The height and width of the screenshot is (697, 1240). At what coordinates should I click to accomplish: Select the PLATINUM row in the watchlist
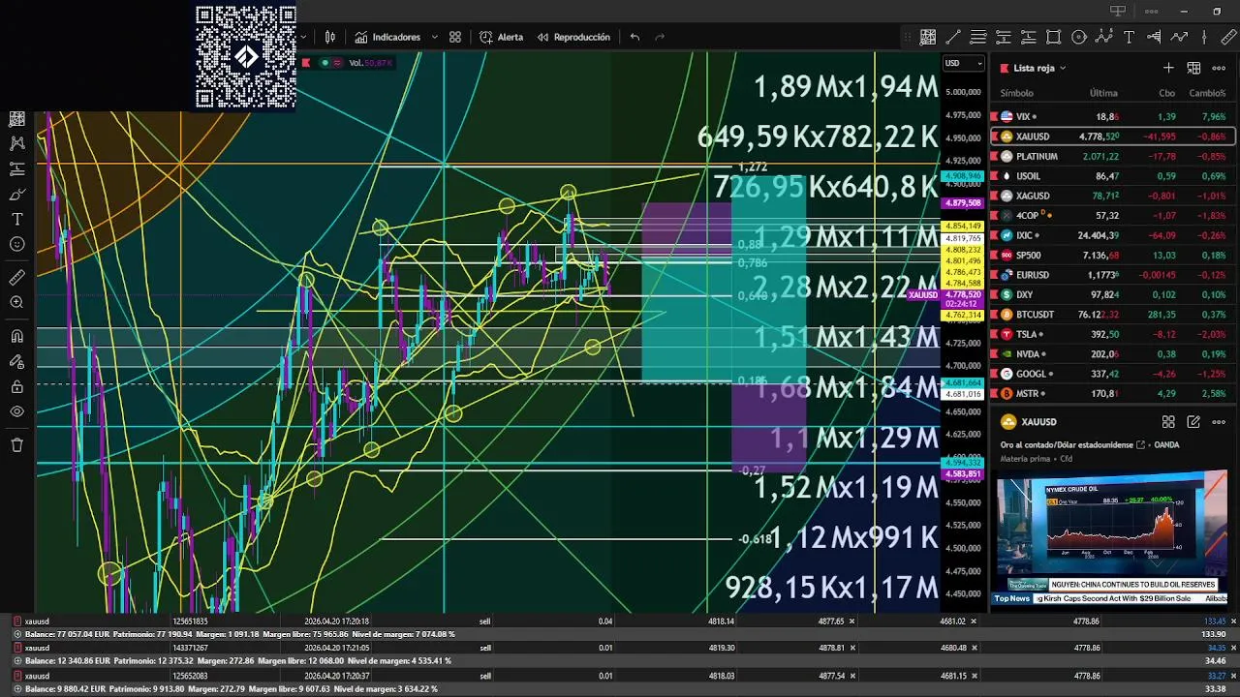pos(1113,156)
